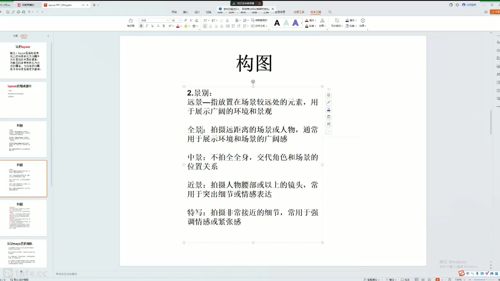Click the pen/edit icon beside text box
The image size is (500, 281).
pyautogui.click(x=329, y=103)
